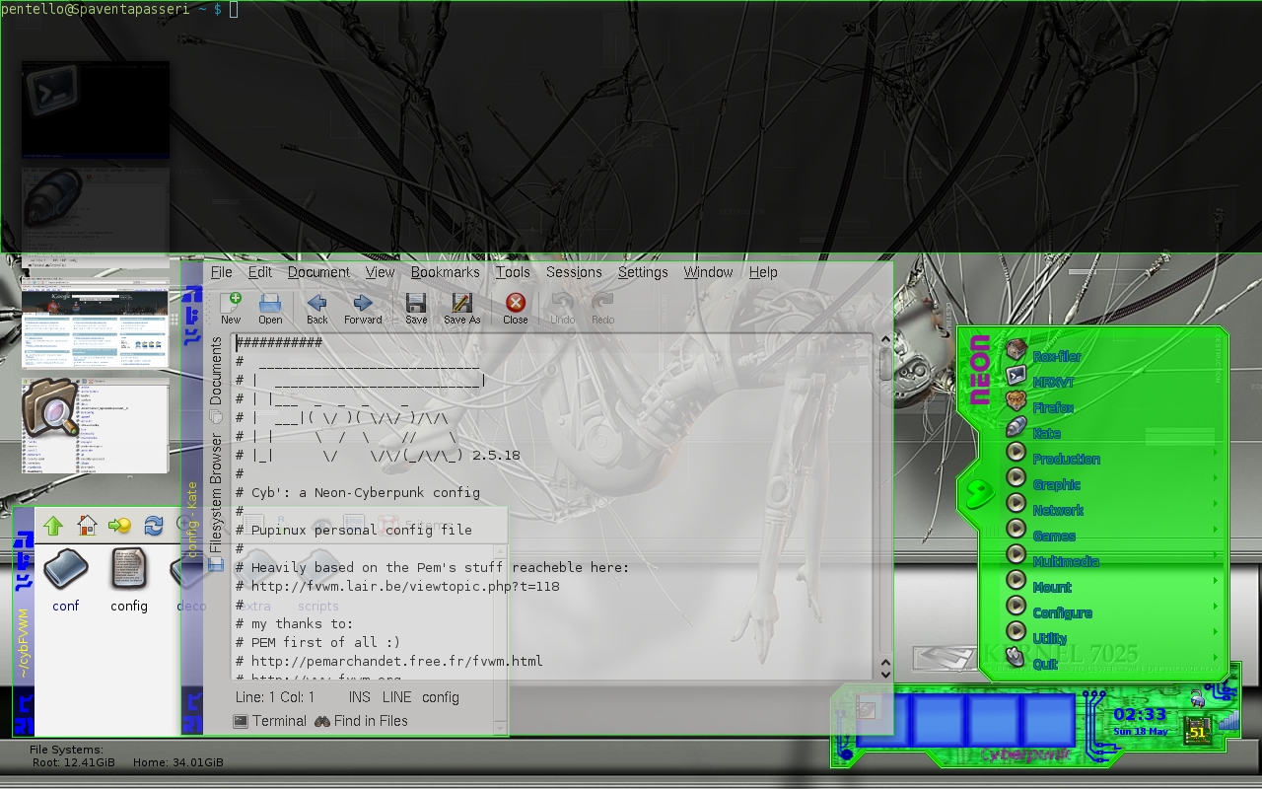
Task: Open the Settings menu in Kate
Action: 643,272
